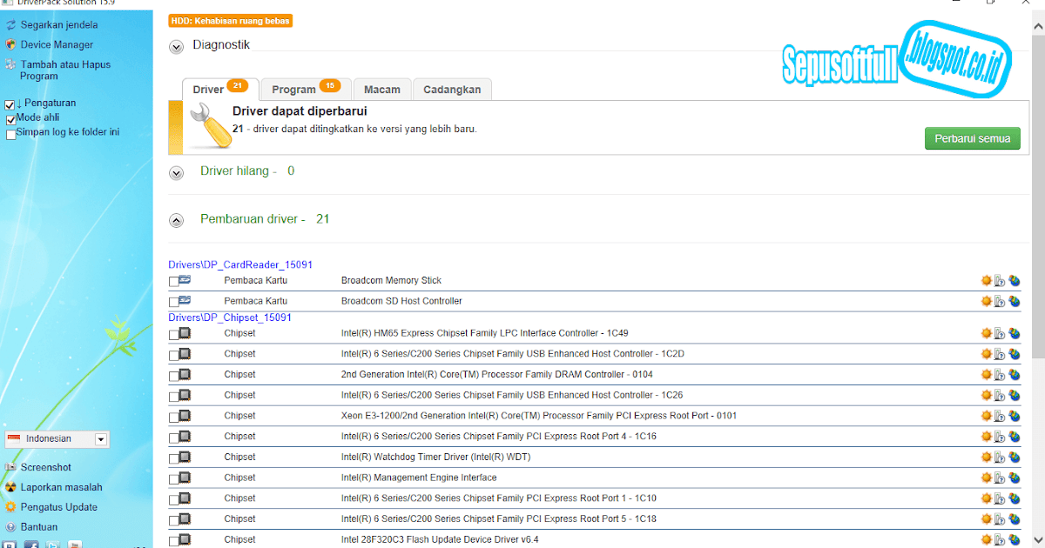Click the PCI Express Root Port 1 - 1C10 text
Viewport: 1045px width, 548px height.
(x=499, y=498)
